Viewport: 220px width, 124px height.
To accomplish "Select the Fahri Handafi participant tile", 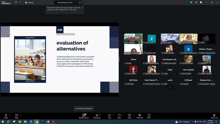I will point(188,70).
